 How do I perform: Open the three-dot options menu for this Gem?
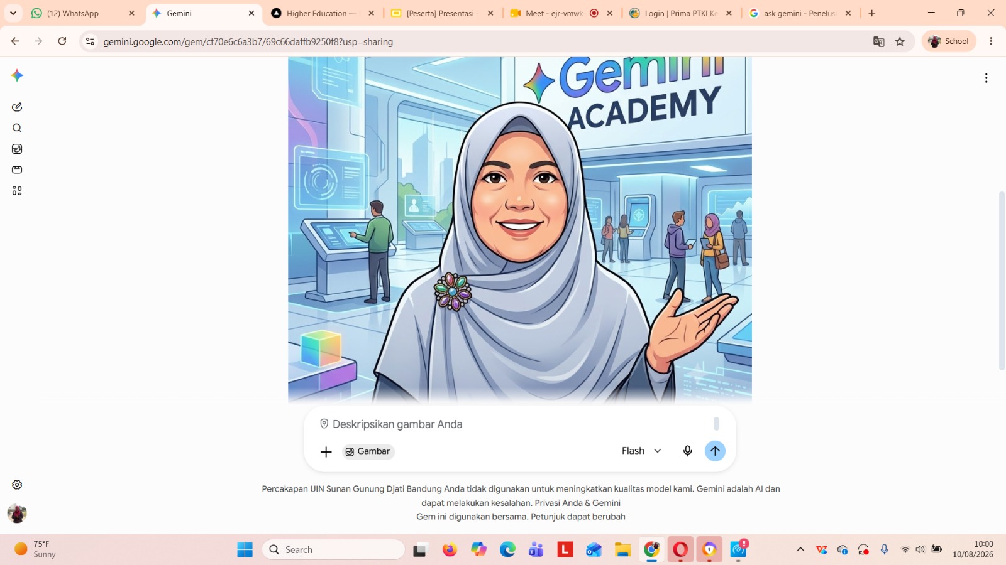click(x=986, y=78)
